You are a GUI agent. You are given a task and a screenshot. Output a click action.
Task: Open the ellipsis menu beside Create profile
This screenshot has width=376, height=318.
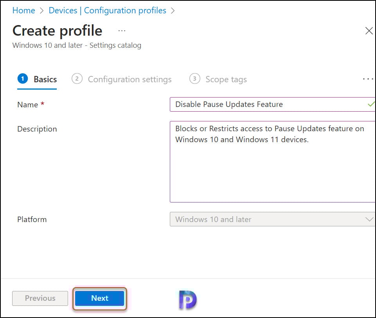pyautogui.click(x=122, y=31)
